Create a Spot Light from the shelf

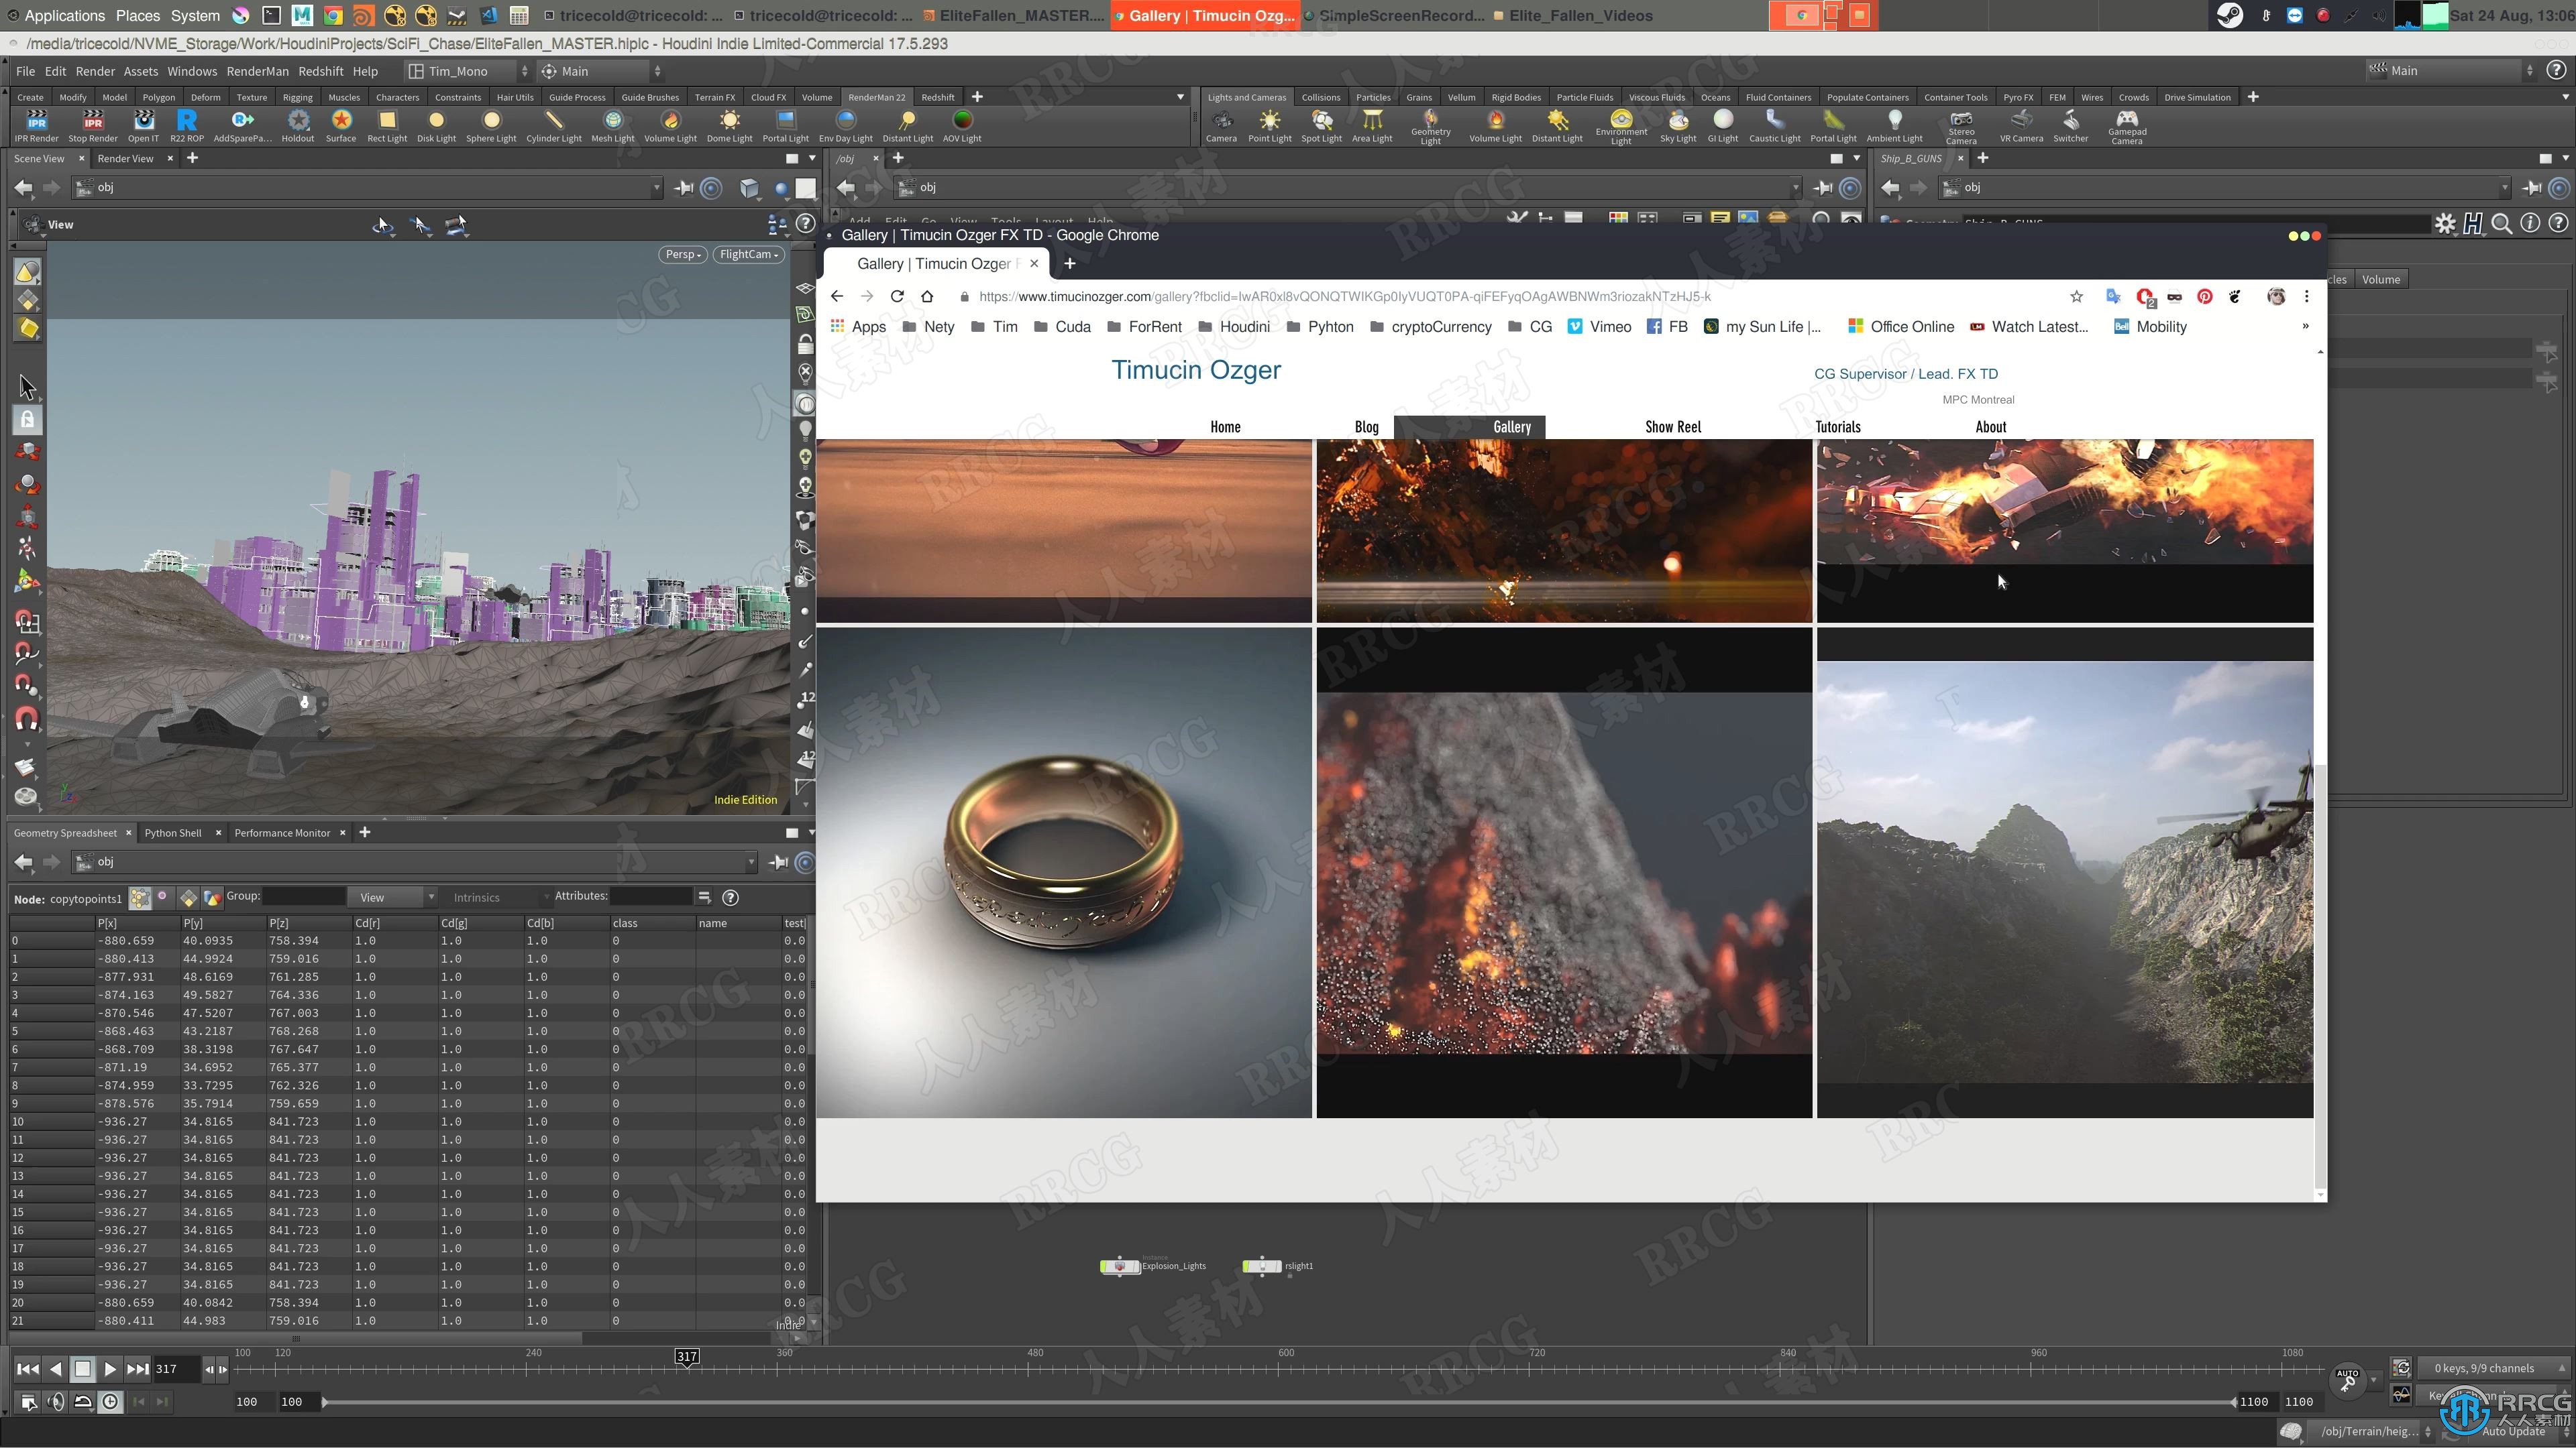(x=1322, y=125)
